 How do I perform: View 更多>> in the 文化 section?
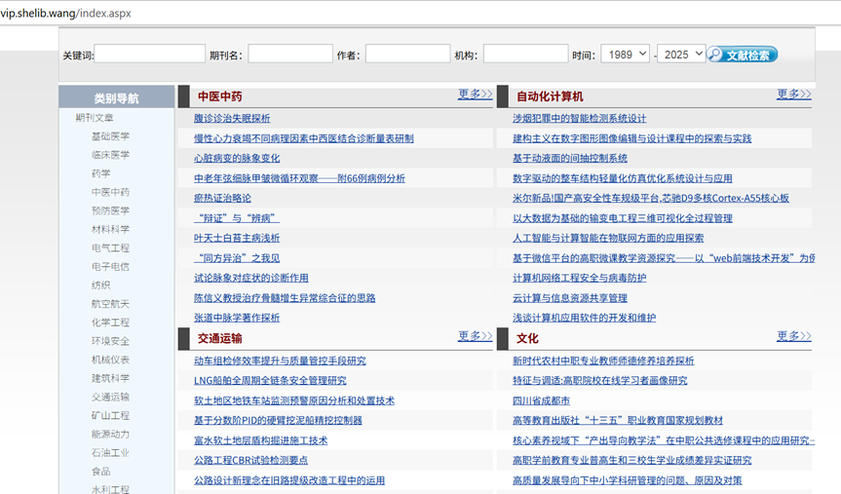[x=793, y=336]
